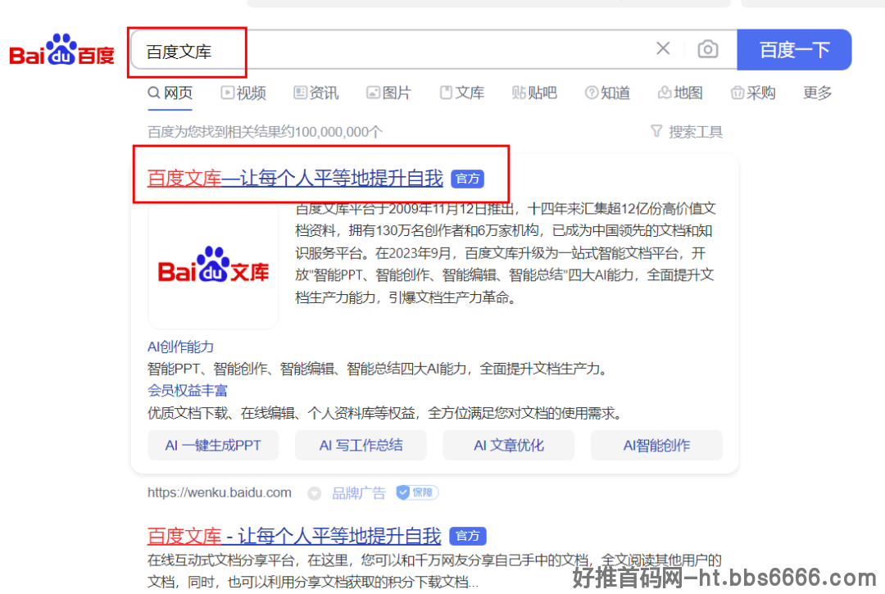Image resolution: width=885 pixels, height=594 pixels.
Task: Click the AI 文章优化 button
Action: click(x=509, y=445)
